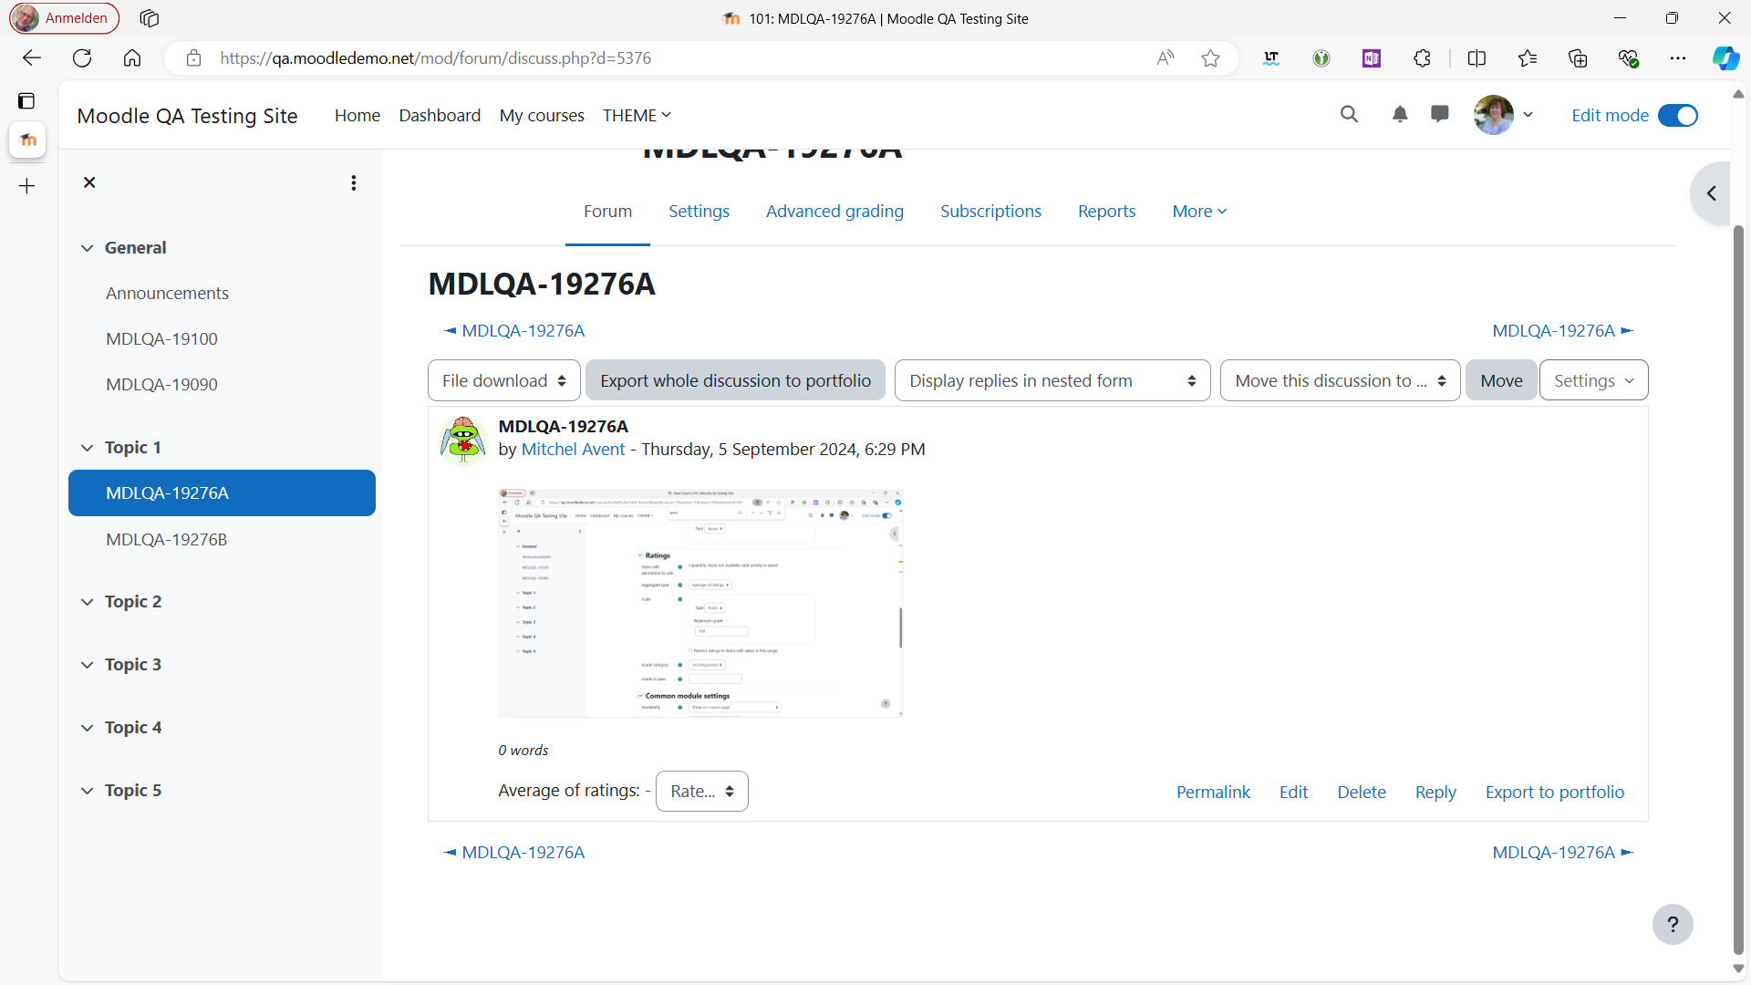Click the browser address bar URL

click(x=436, y=58)
